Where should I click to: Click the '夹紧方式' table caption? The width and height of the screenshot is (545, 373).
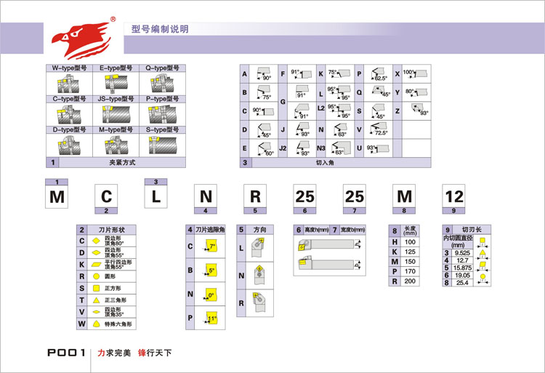(x=122, y=162)
